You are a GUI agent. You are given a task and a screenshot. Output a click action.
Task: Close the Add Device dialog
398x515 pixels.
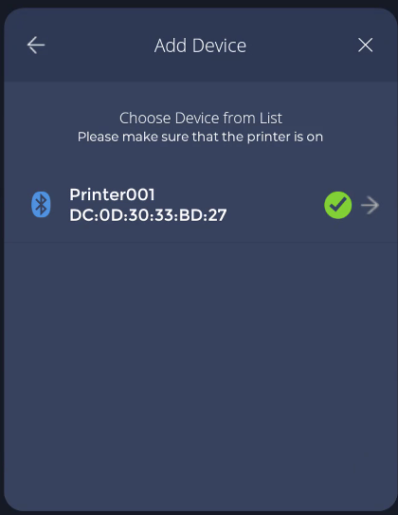point(365,45)
